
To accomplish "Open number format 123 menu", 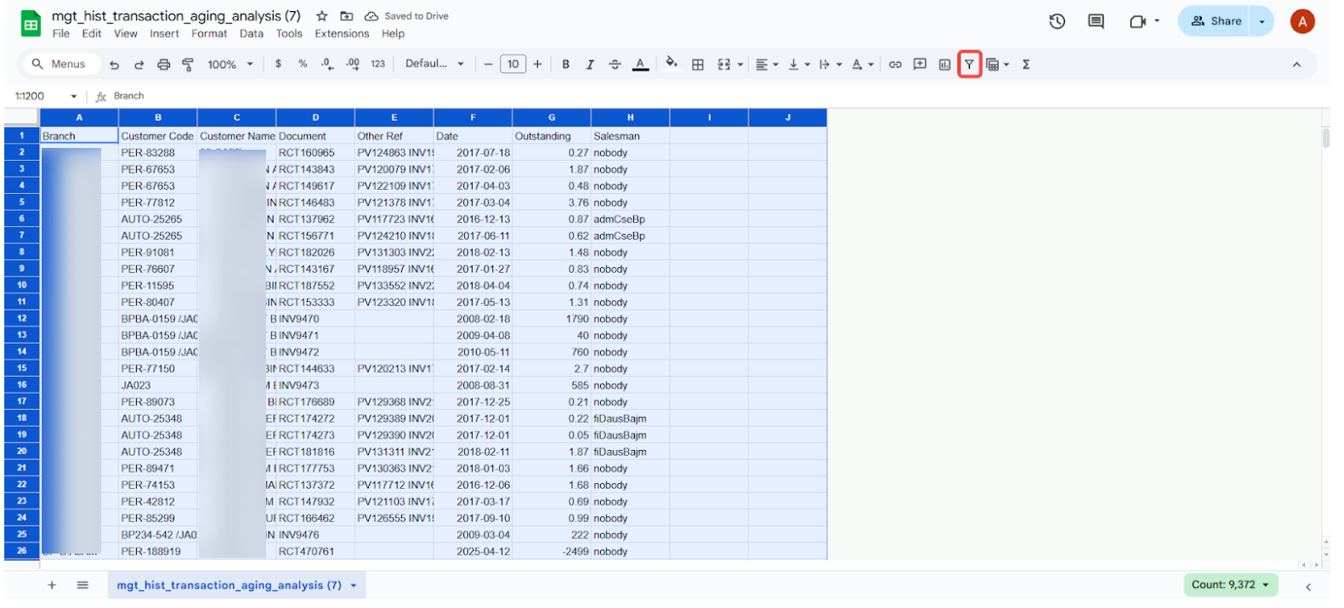I will tap(377, 65).
